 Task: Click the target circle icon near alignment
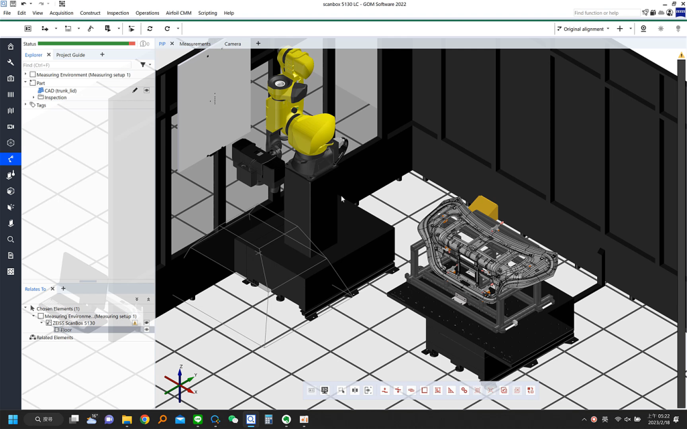point(643,28)
